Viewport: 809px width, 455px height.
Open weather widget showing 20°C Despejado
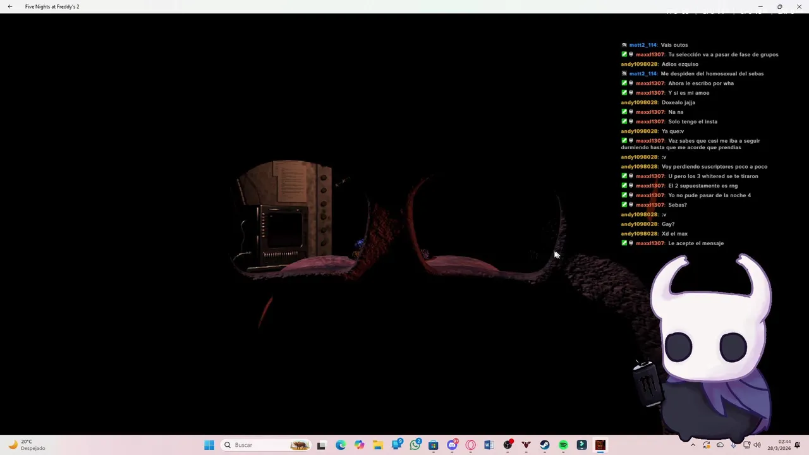click(x=26, y=445)
